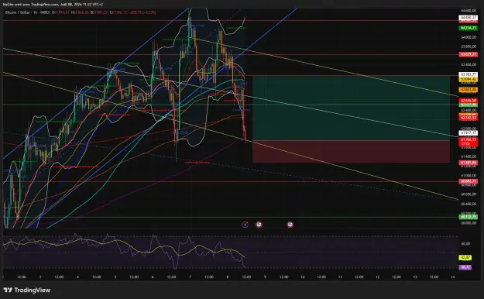Click day 5 on the time axis
Screen dimensions: 484x299
(x=115, y=277)
